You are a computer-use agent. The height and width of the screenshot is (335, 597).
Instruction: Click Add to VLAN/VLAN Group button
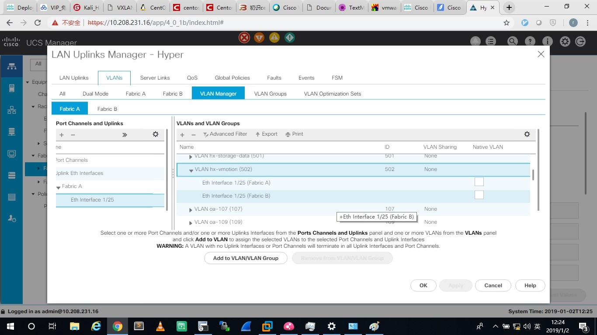(246, 258)
